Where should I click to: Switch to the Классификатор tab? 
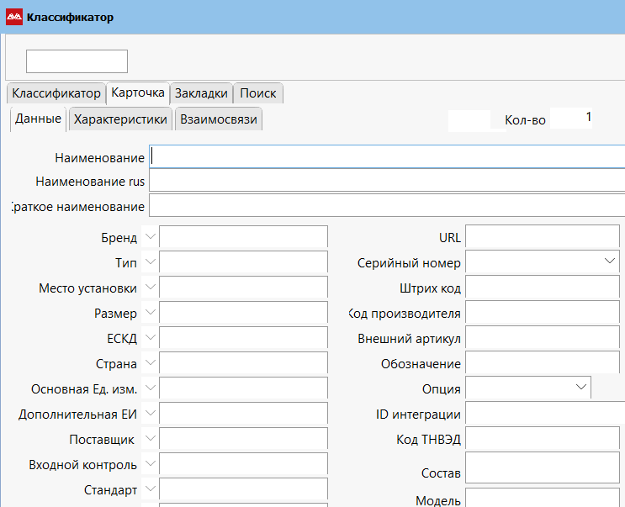point(56,92)
